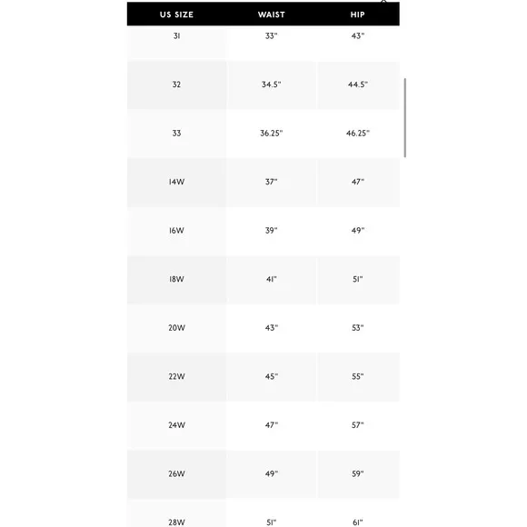
Task: Click the vertical scrollbar thumb
Action: (x=405, y=117)
